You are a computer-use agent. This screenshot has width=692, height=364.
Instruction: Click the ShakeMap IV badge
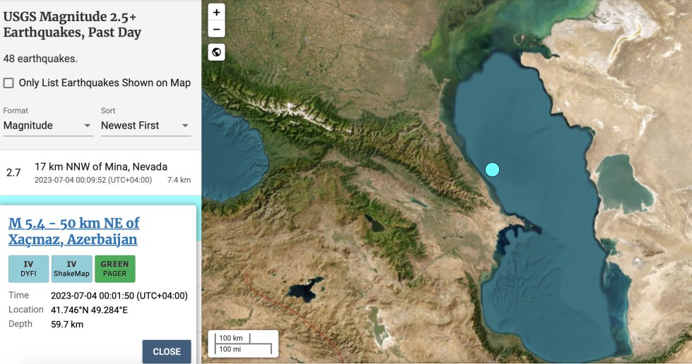click(x=71, y=269)
